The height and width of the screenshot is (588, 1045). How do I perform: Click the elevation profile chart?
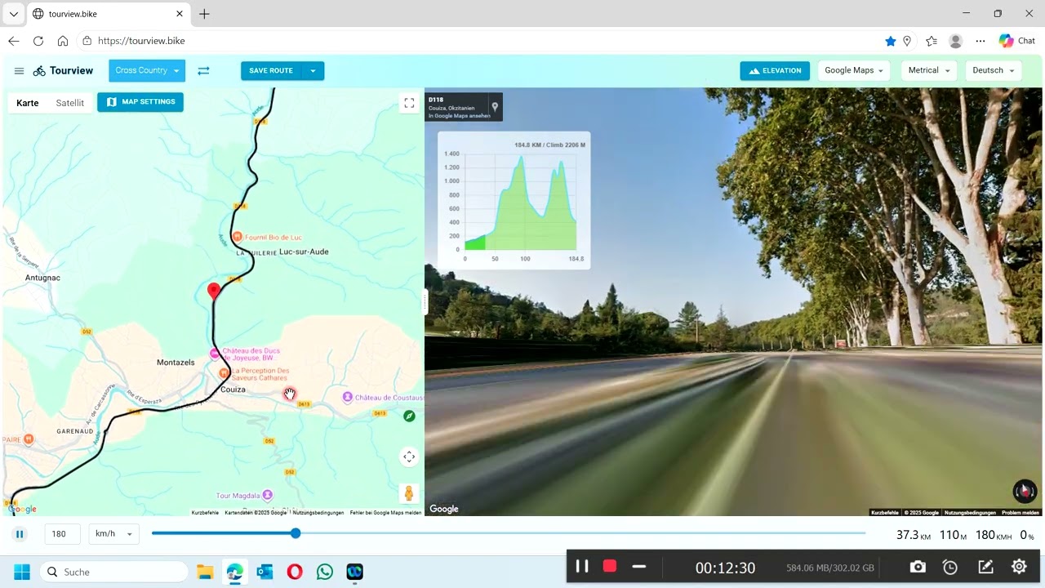(514, 201)
